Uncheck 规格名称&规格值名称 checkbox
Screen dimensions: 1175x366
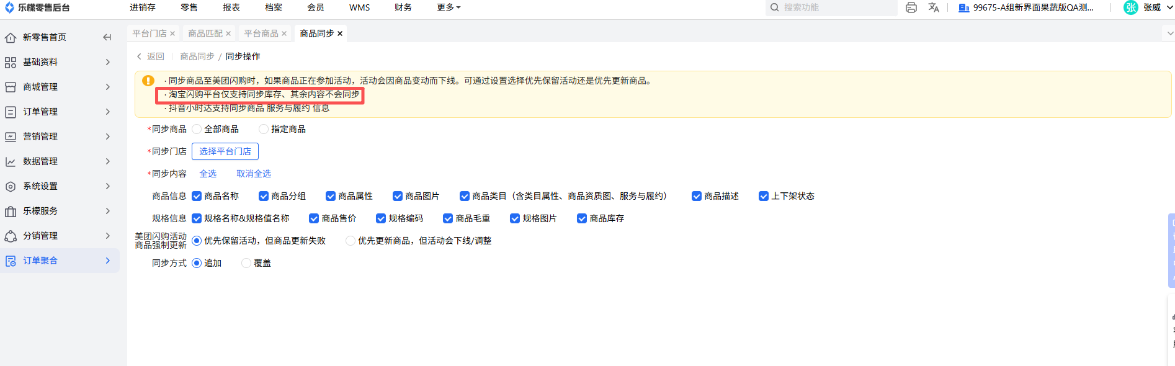tap(197, 218)
